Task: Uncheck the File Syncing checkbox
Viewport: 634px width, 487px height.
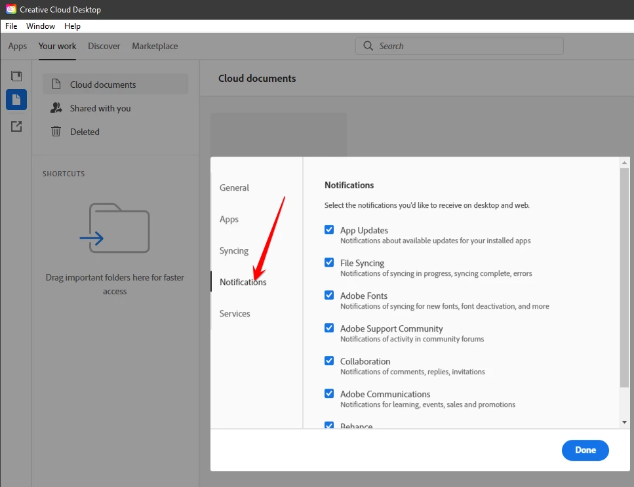Action: 329,262
